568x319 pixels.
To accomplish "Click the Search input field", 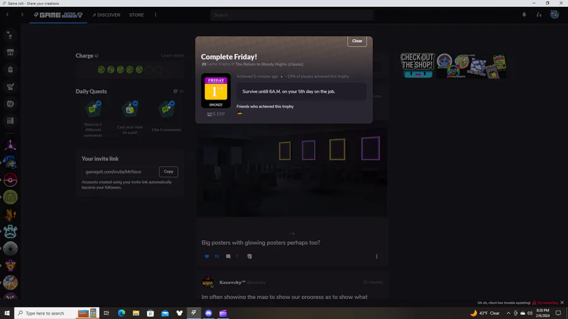I will (292, 15).
